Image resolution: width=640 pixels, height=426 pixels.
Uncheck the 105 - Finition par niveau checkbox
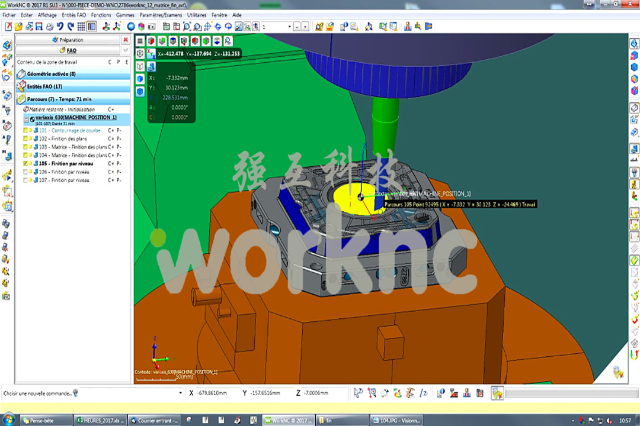pyautogui.click(x=25, y=163)
